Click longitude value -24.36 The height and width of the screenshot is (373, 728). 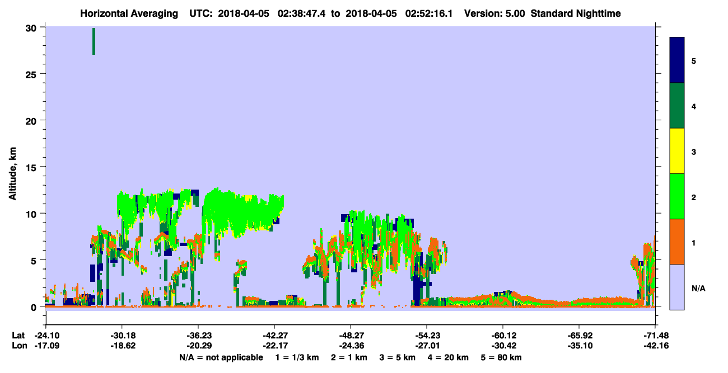point(350,346)
